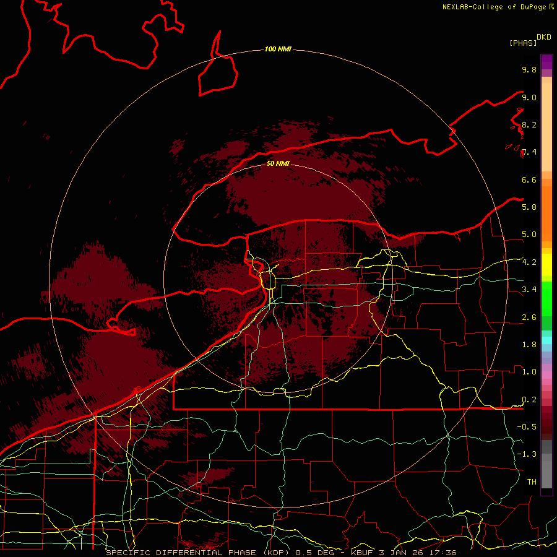Pick the yellow segment of the color bar
This screenshot has height=557, width=557.
coord(546,265)
